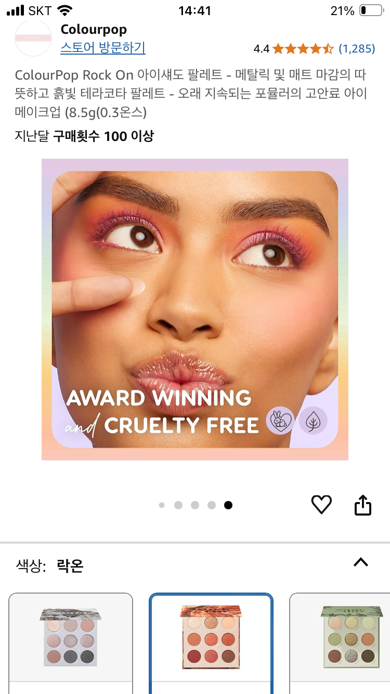Viewport: 390px width, 694px height.
Task: Tap the heart wishlist icon
Action: tap(321, 505)
